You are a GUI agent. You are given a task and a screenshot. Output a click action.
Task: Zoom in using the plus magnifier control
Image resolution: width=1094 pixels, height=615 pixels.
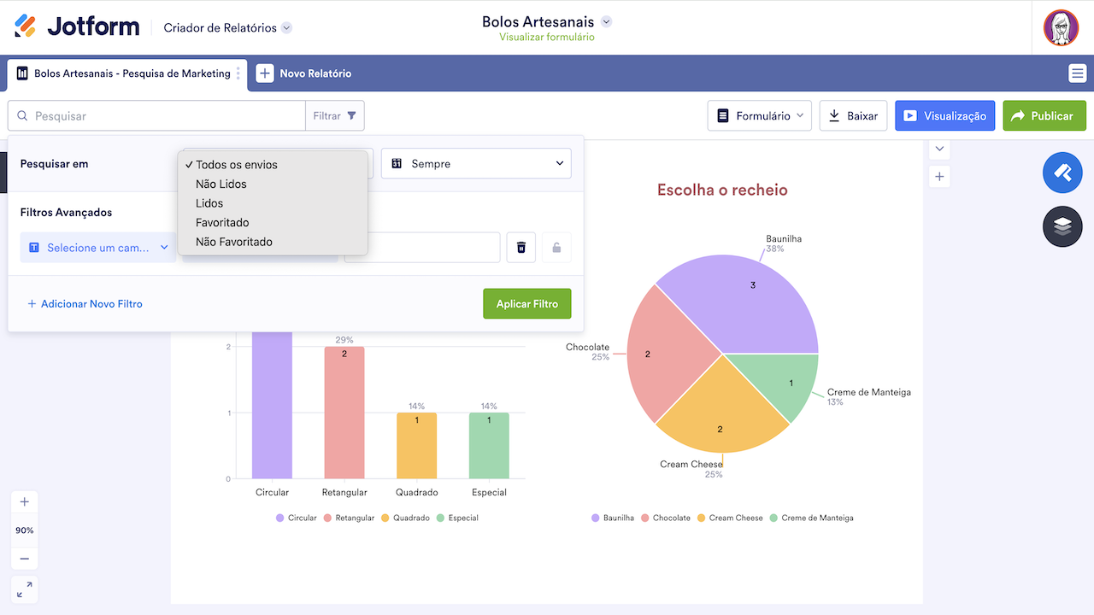click(24, 502)
